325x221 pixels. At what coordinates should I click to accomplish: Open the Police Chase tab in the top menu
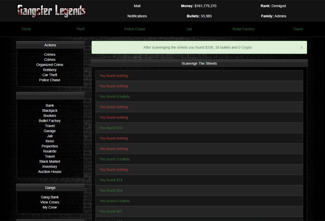135,29
